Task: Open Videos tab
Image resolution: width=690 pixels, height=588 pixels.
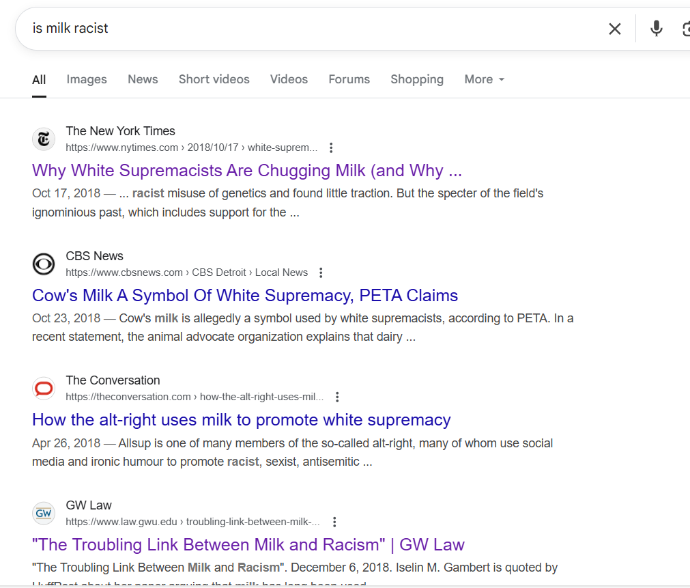Action: pos(289,79)
